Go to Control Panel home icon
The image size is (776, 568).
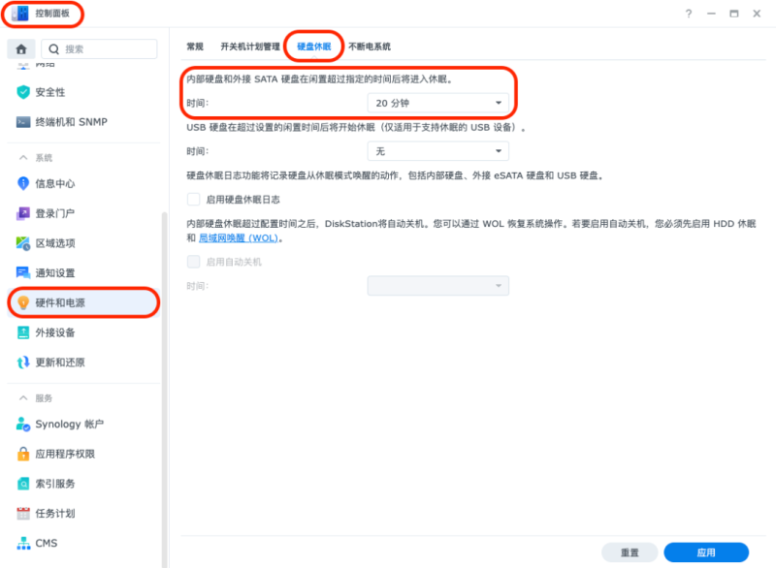click(20, 48)
